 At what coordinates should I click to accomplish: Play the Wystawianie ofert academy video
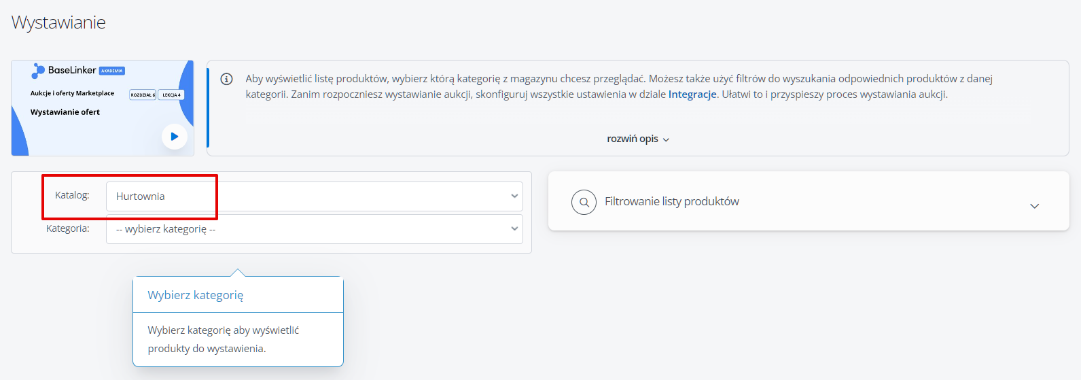tap(175, 137)
